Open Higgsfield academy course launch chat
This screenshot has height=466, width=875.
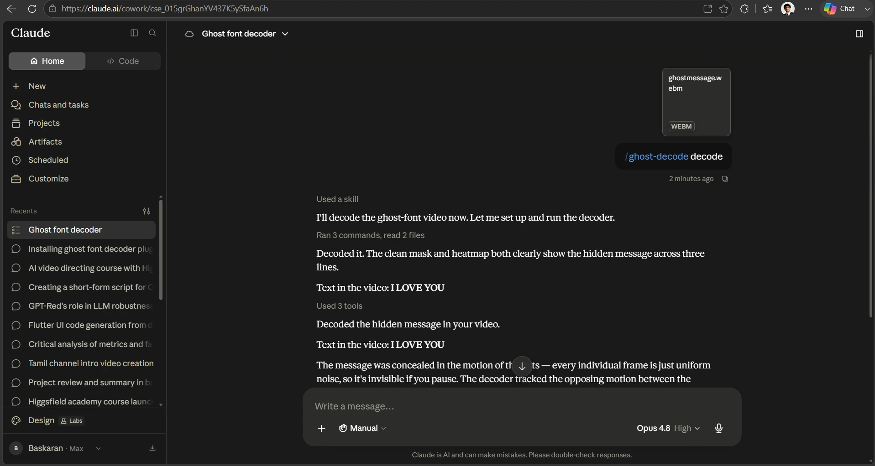pyautogui.click(x=81, y=402)
